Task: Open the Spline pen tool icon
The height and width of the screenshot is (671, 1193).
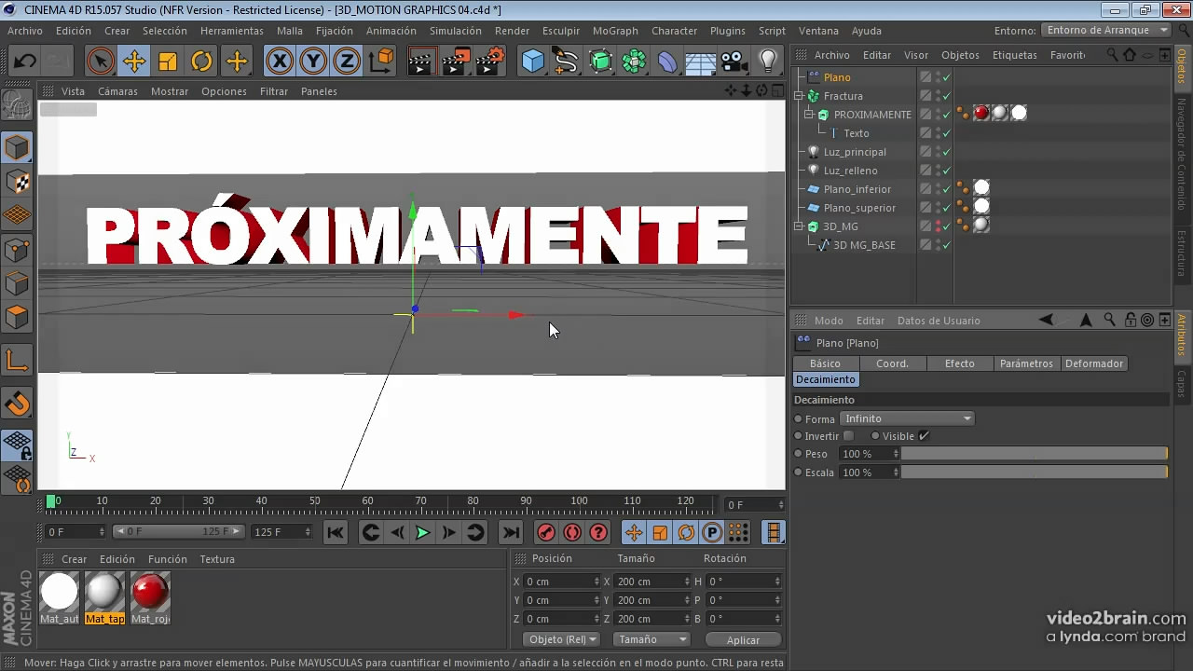Action: point(567,62)
